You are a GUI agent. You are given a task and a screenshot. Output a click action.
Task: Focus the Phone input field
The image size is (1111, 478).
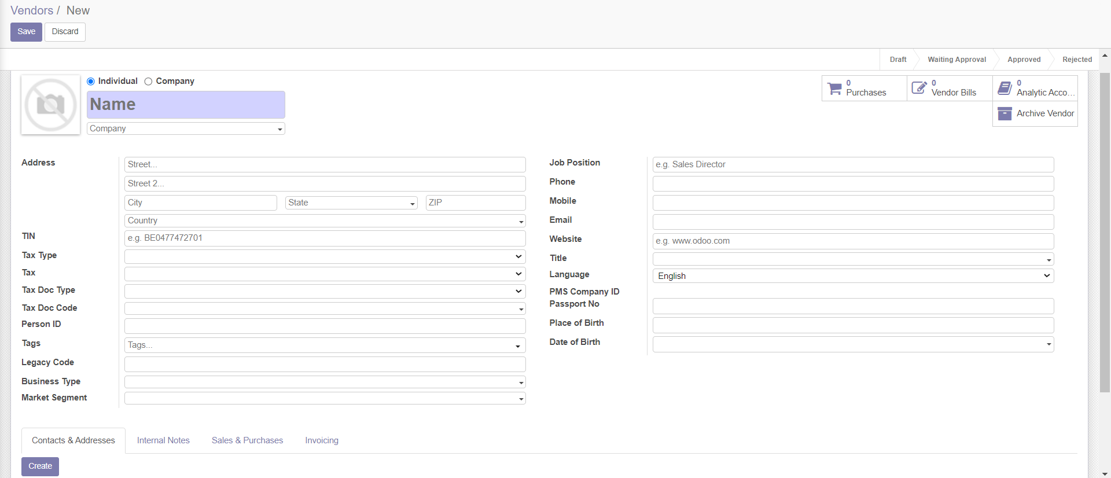(x=853, y=183)
